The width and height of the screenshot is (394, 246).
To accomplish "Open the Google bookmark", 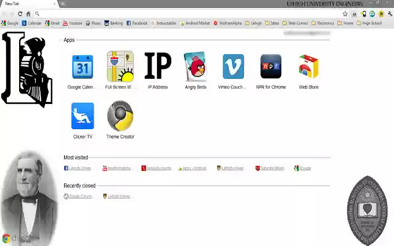I will tap(10, 23).
